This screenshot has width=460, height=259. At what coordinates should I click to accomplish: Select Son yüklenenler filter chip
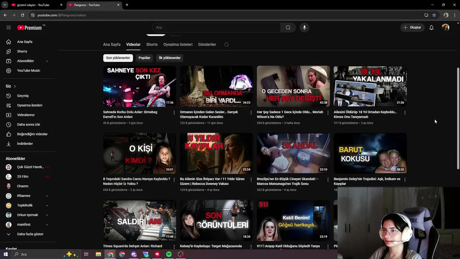point(118,58)
